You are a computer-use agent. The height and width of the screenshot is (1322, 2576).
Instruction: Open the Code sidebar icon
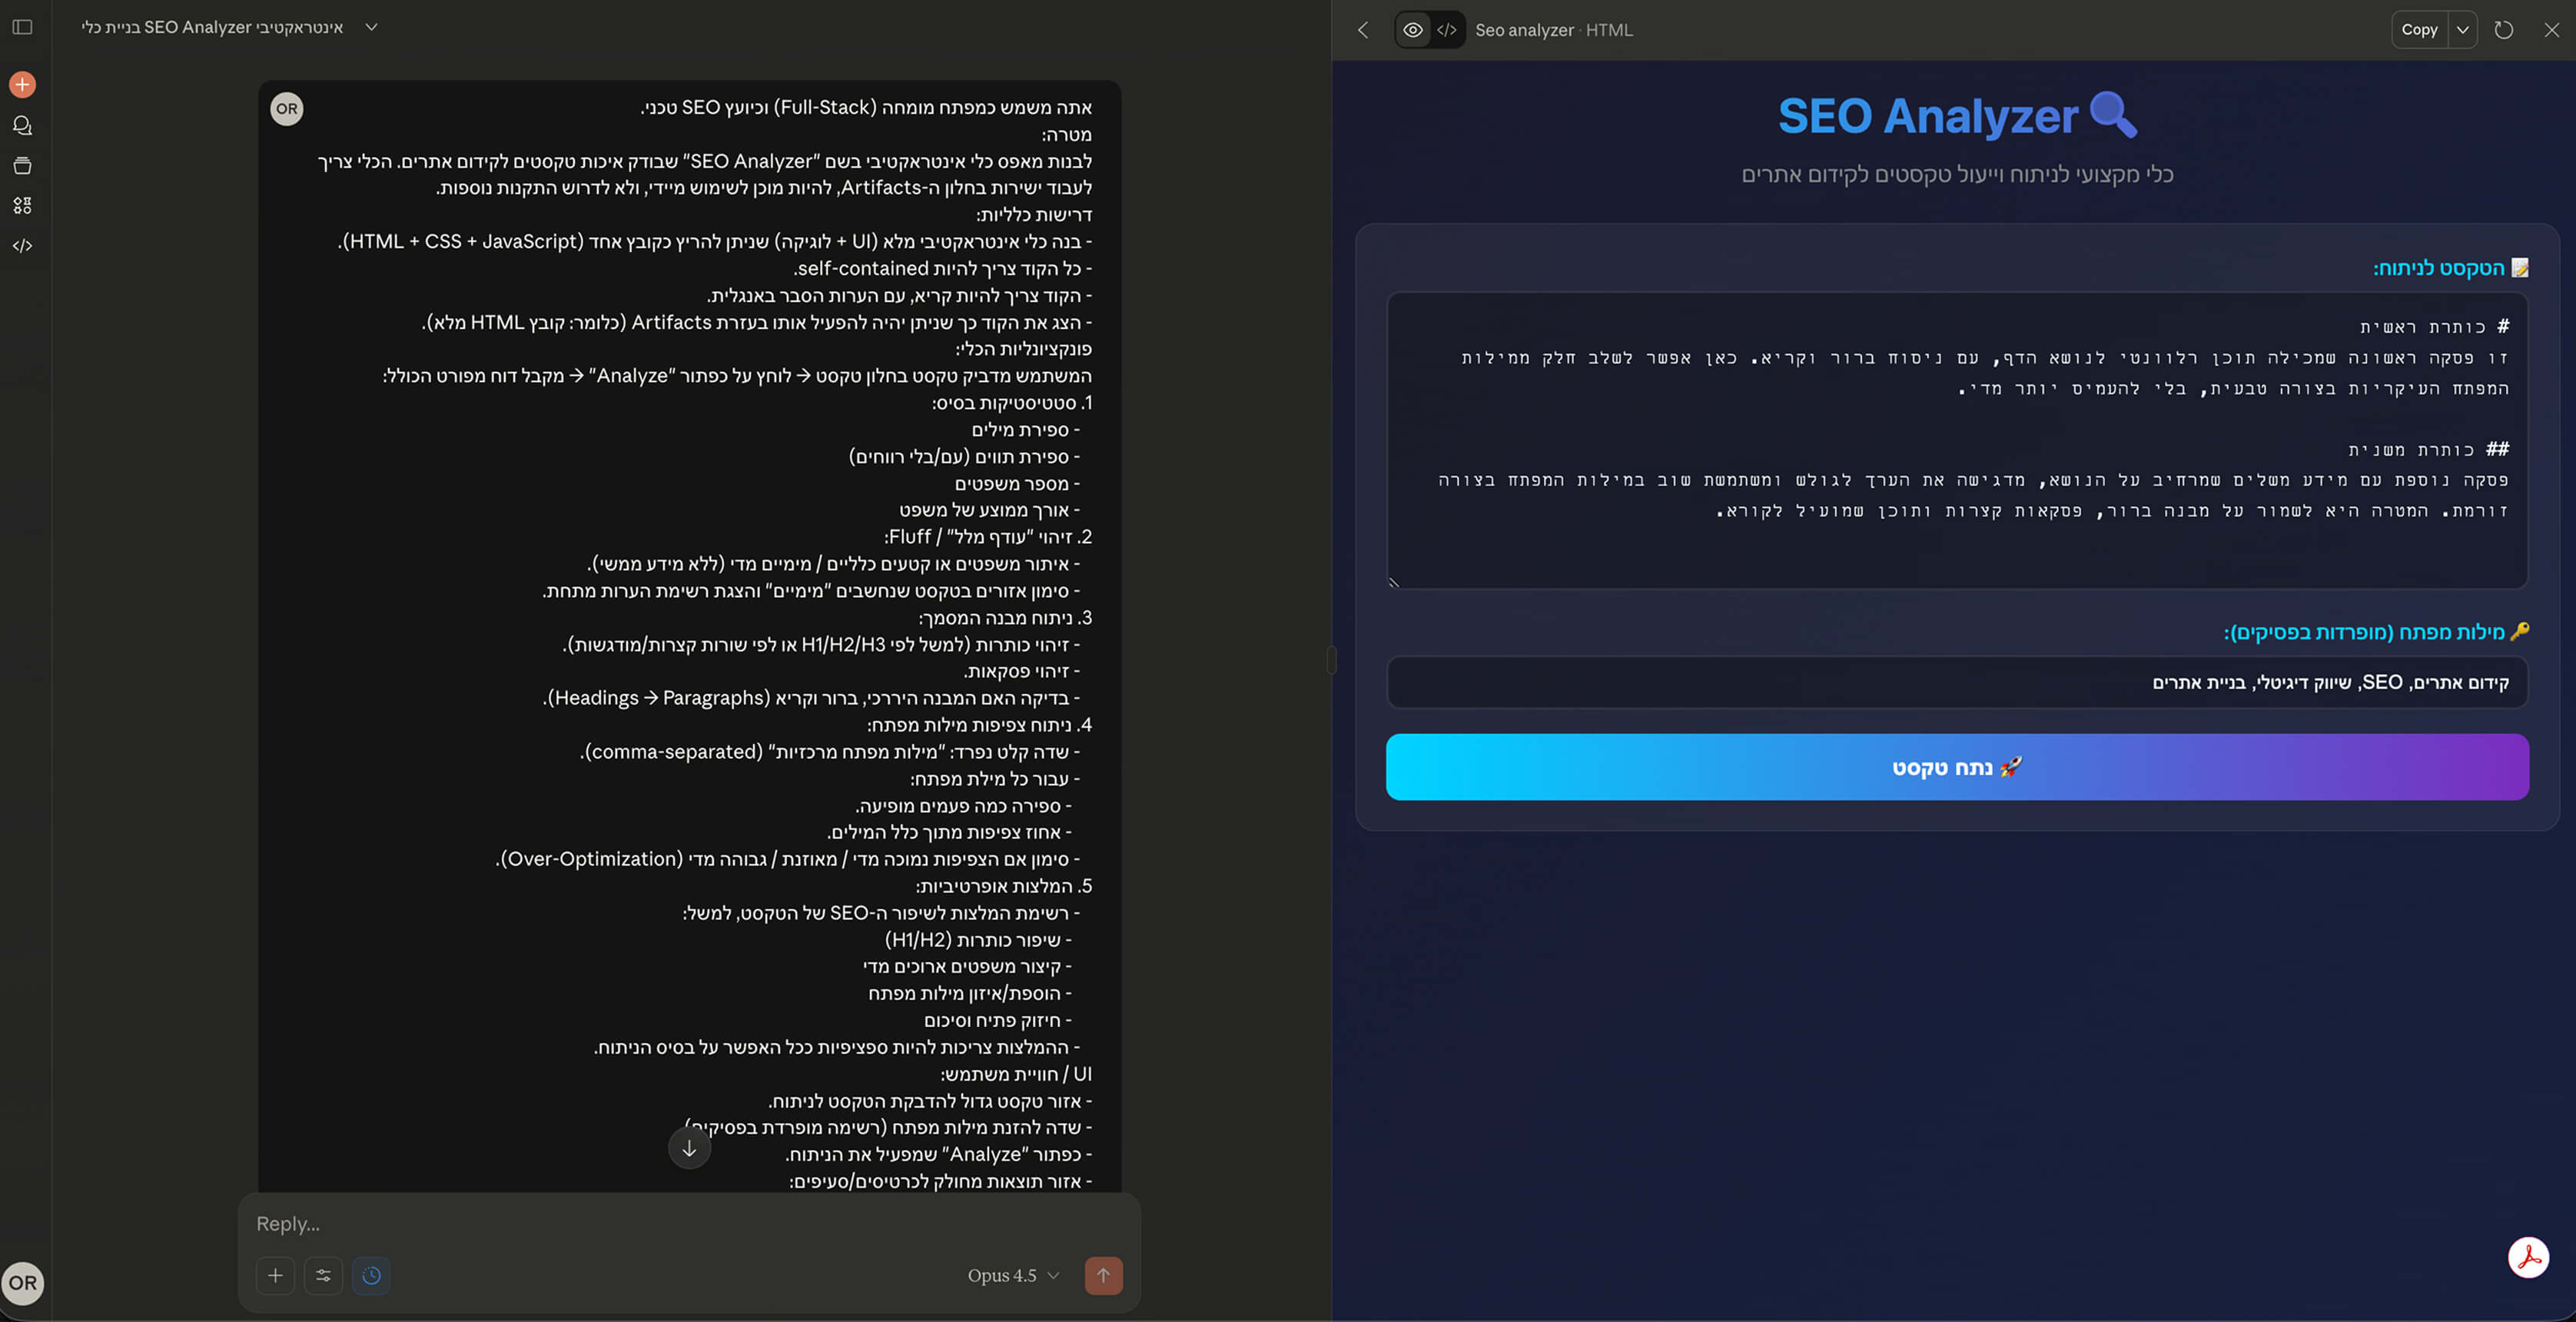[22, 245]
